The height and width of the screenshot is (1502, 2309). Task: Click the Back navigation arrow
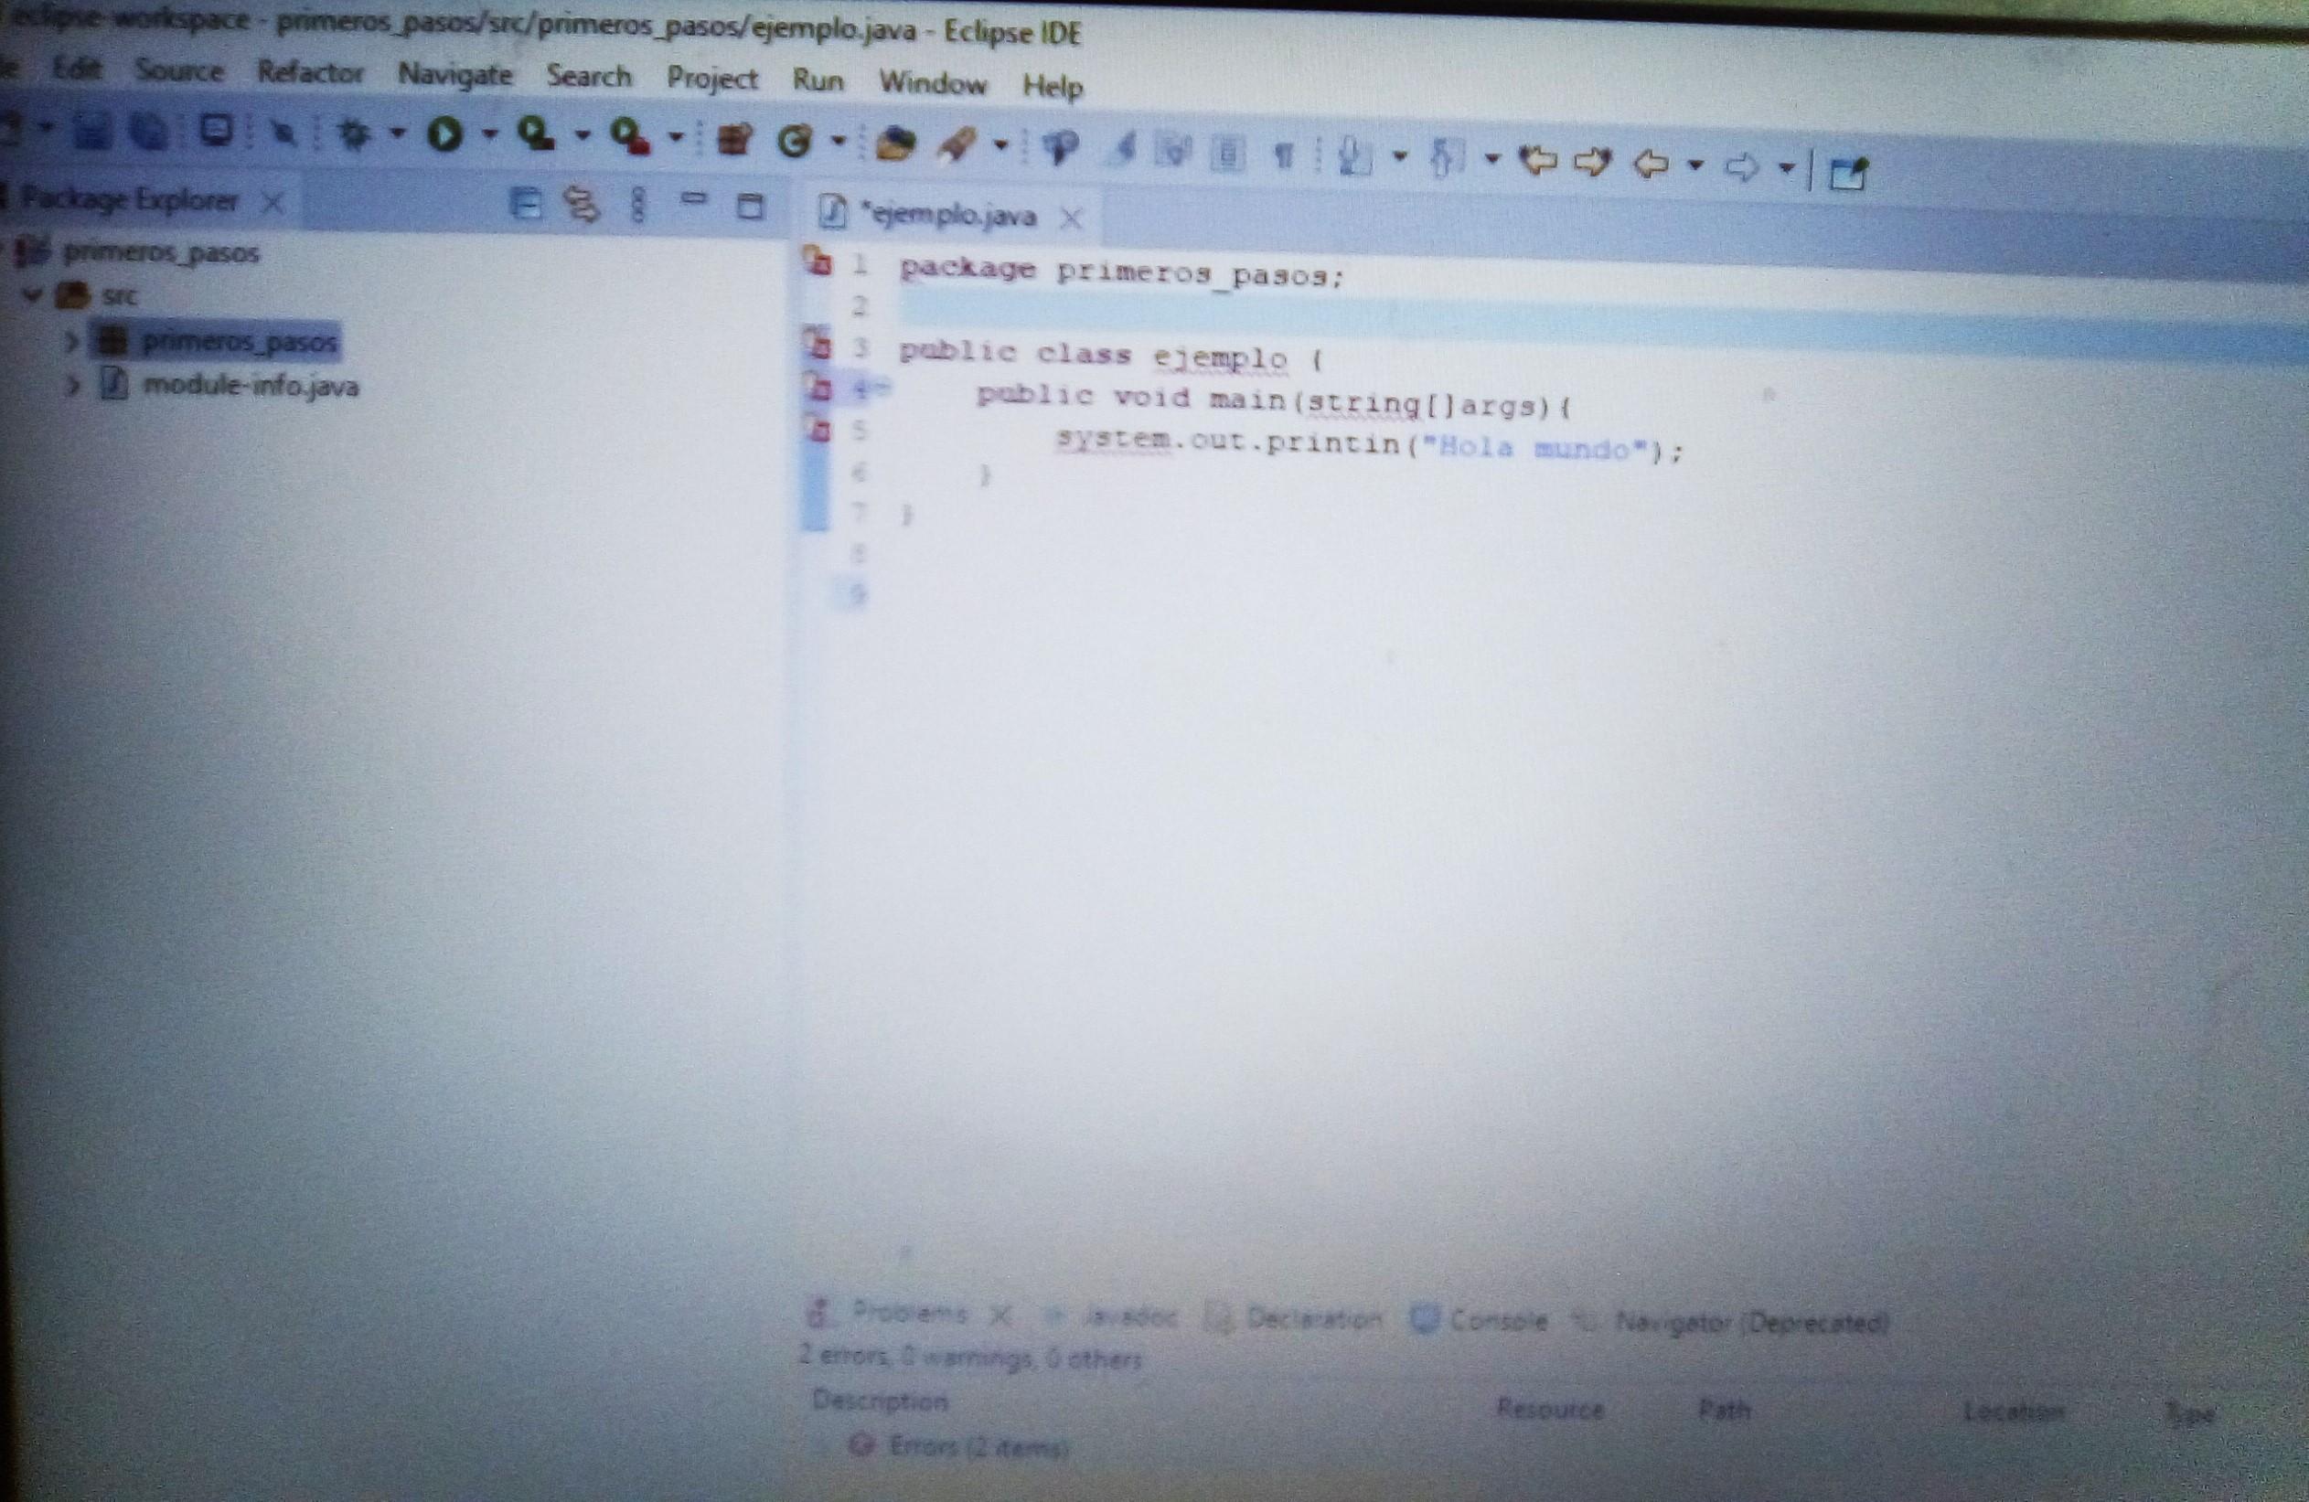(1652, 164)
